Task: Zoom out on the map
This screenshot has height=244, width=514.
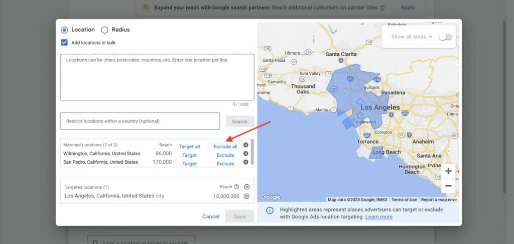Action: click(448, 186)
